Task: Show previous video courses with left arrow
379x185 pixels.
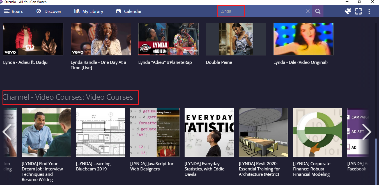Action: click(7, 132)
